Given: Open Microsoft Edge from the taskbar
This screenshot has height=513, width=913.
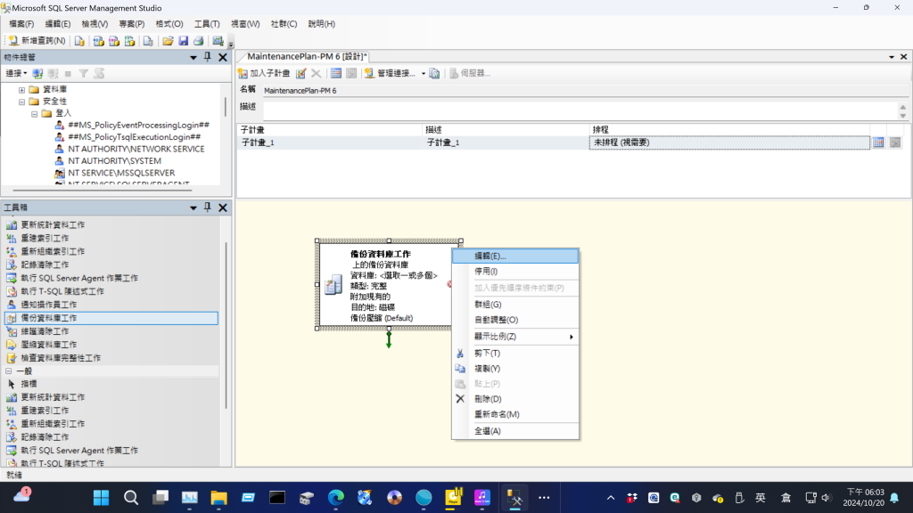Looking at the screenshot, I should (335, 497).
